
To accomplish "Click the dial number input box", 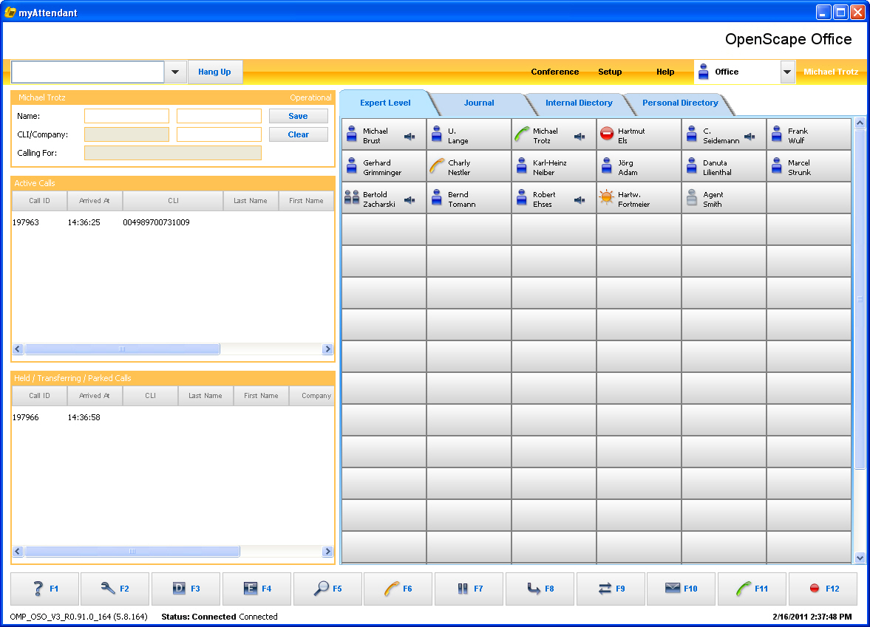I will click(x=88, y=72).
